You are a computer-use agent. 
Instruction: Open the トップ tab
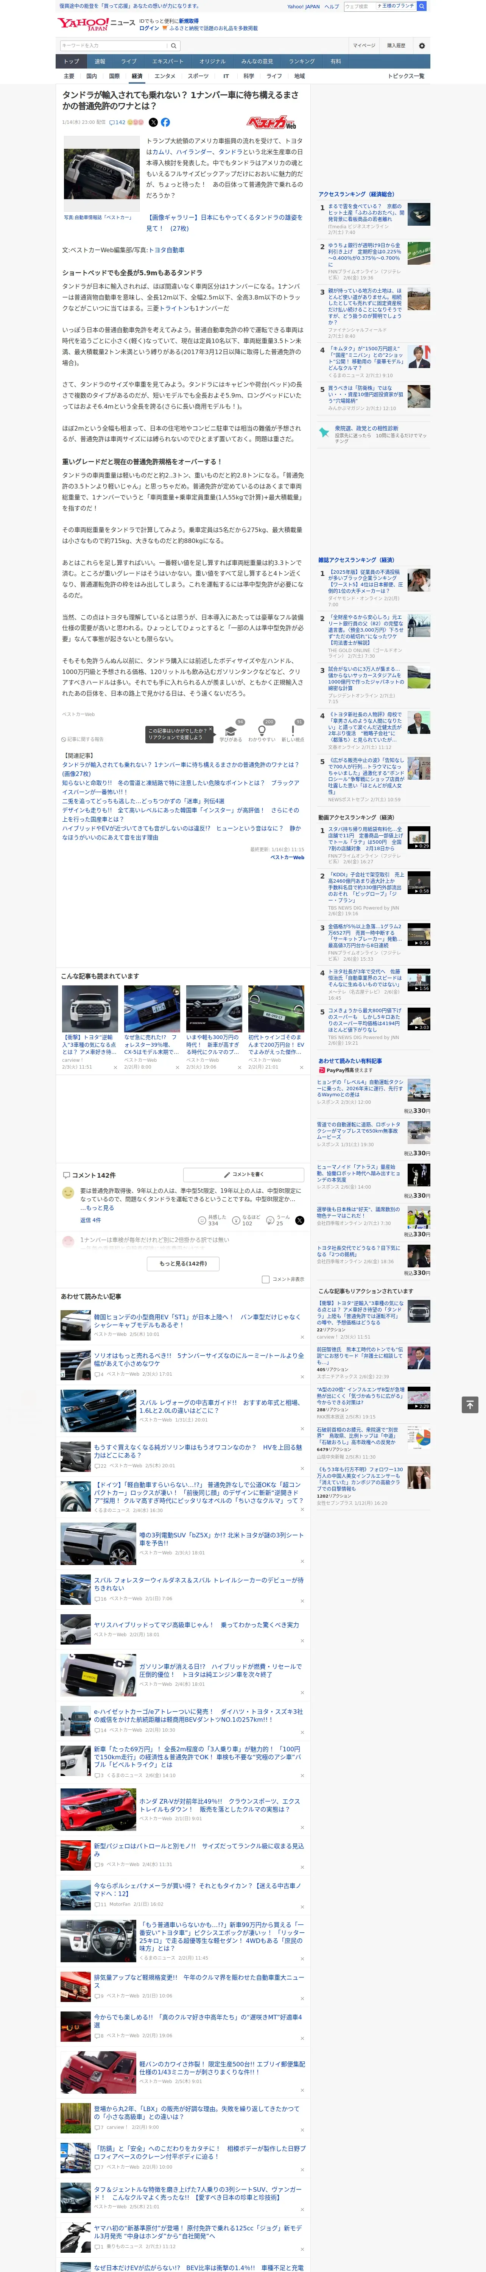tap(72, 62)
